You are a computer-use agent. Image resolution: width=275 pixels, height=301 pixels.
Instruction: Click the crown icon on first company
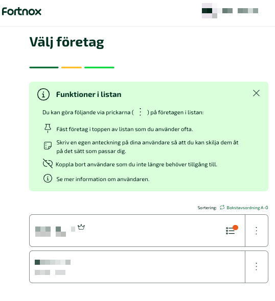point(81,227)
